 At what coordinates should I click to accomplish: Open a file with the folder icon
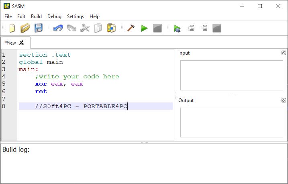25,28
